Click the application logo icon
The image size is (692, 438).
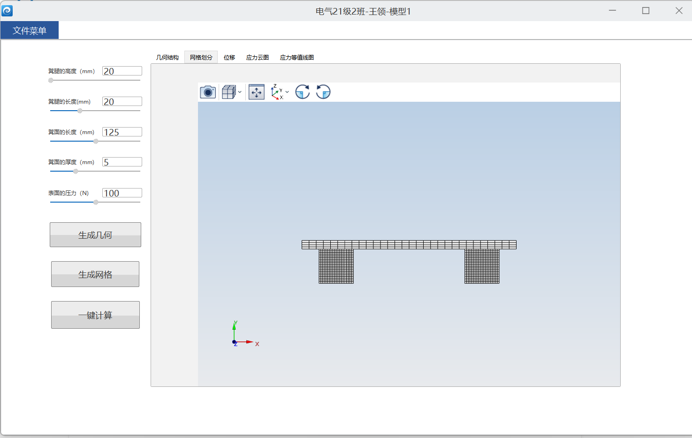click(x=7, y=10)
